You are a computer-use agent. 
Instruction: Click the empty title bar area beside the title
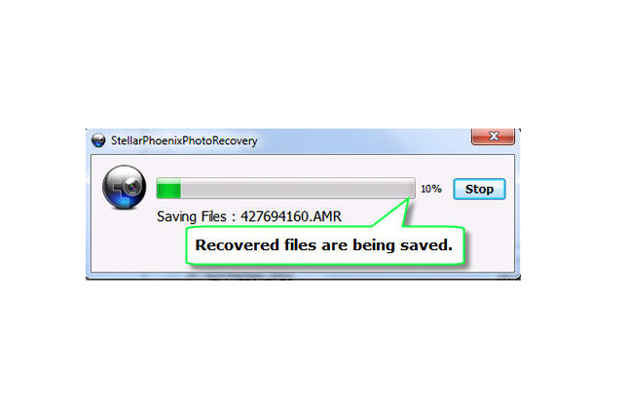[x=360, y=140]
